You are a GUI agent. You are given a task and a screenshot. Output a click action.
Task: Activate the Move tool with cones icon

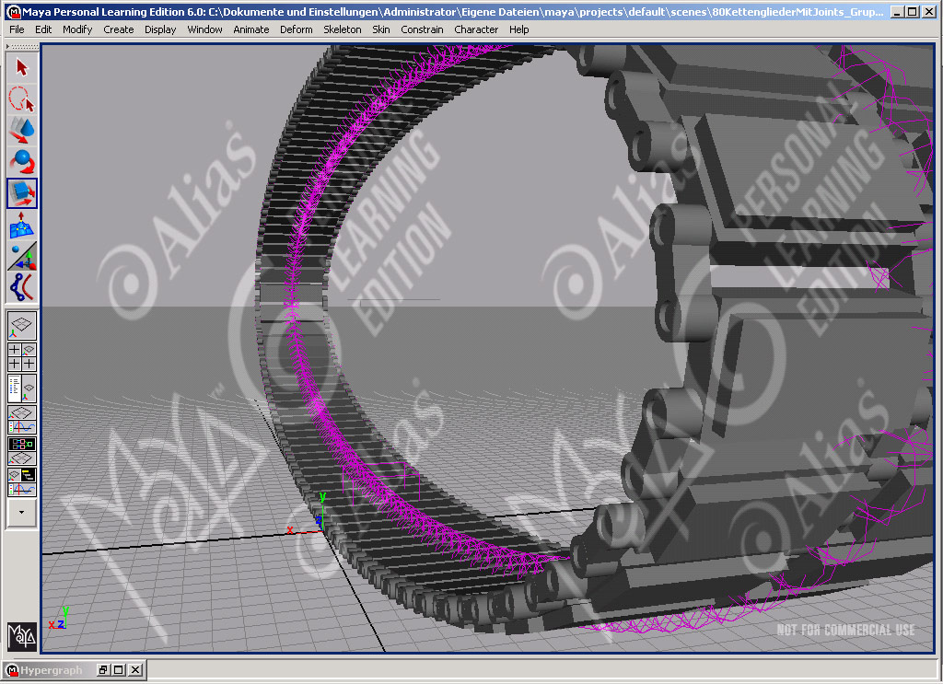[x=22, y=131]
